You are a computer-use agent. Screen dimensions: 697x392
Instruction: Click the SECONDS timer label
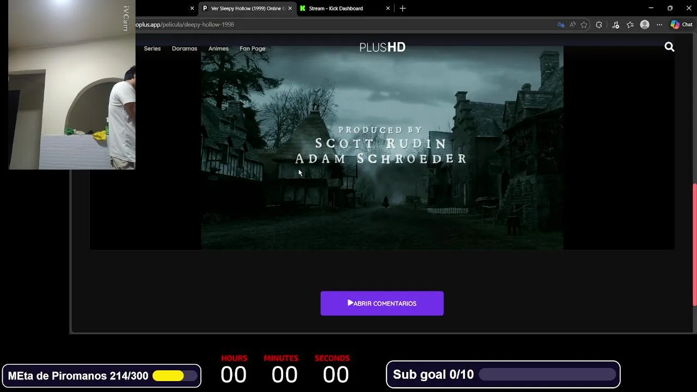[x=332, y=358]
